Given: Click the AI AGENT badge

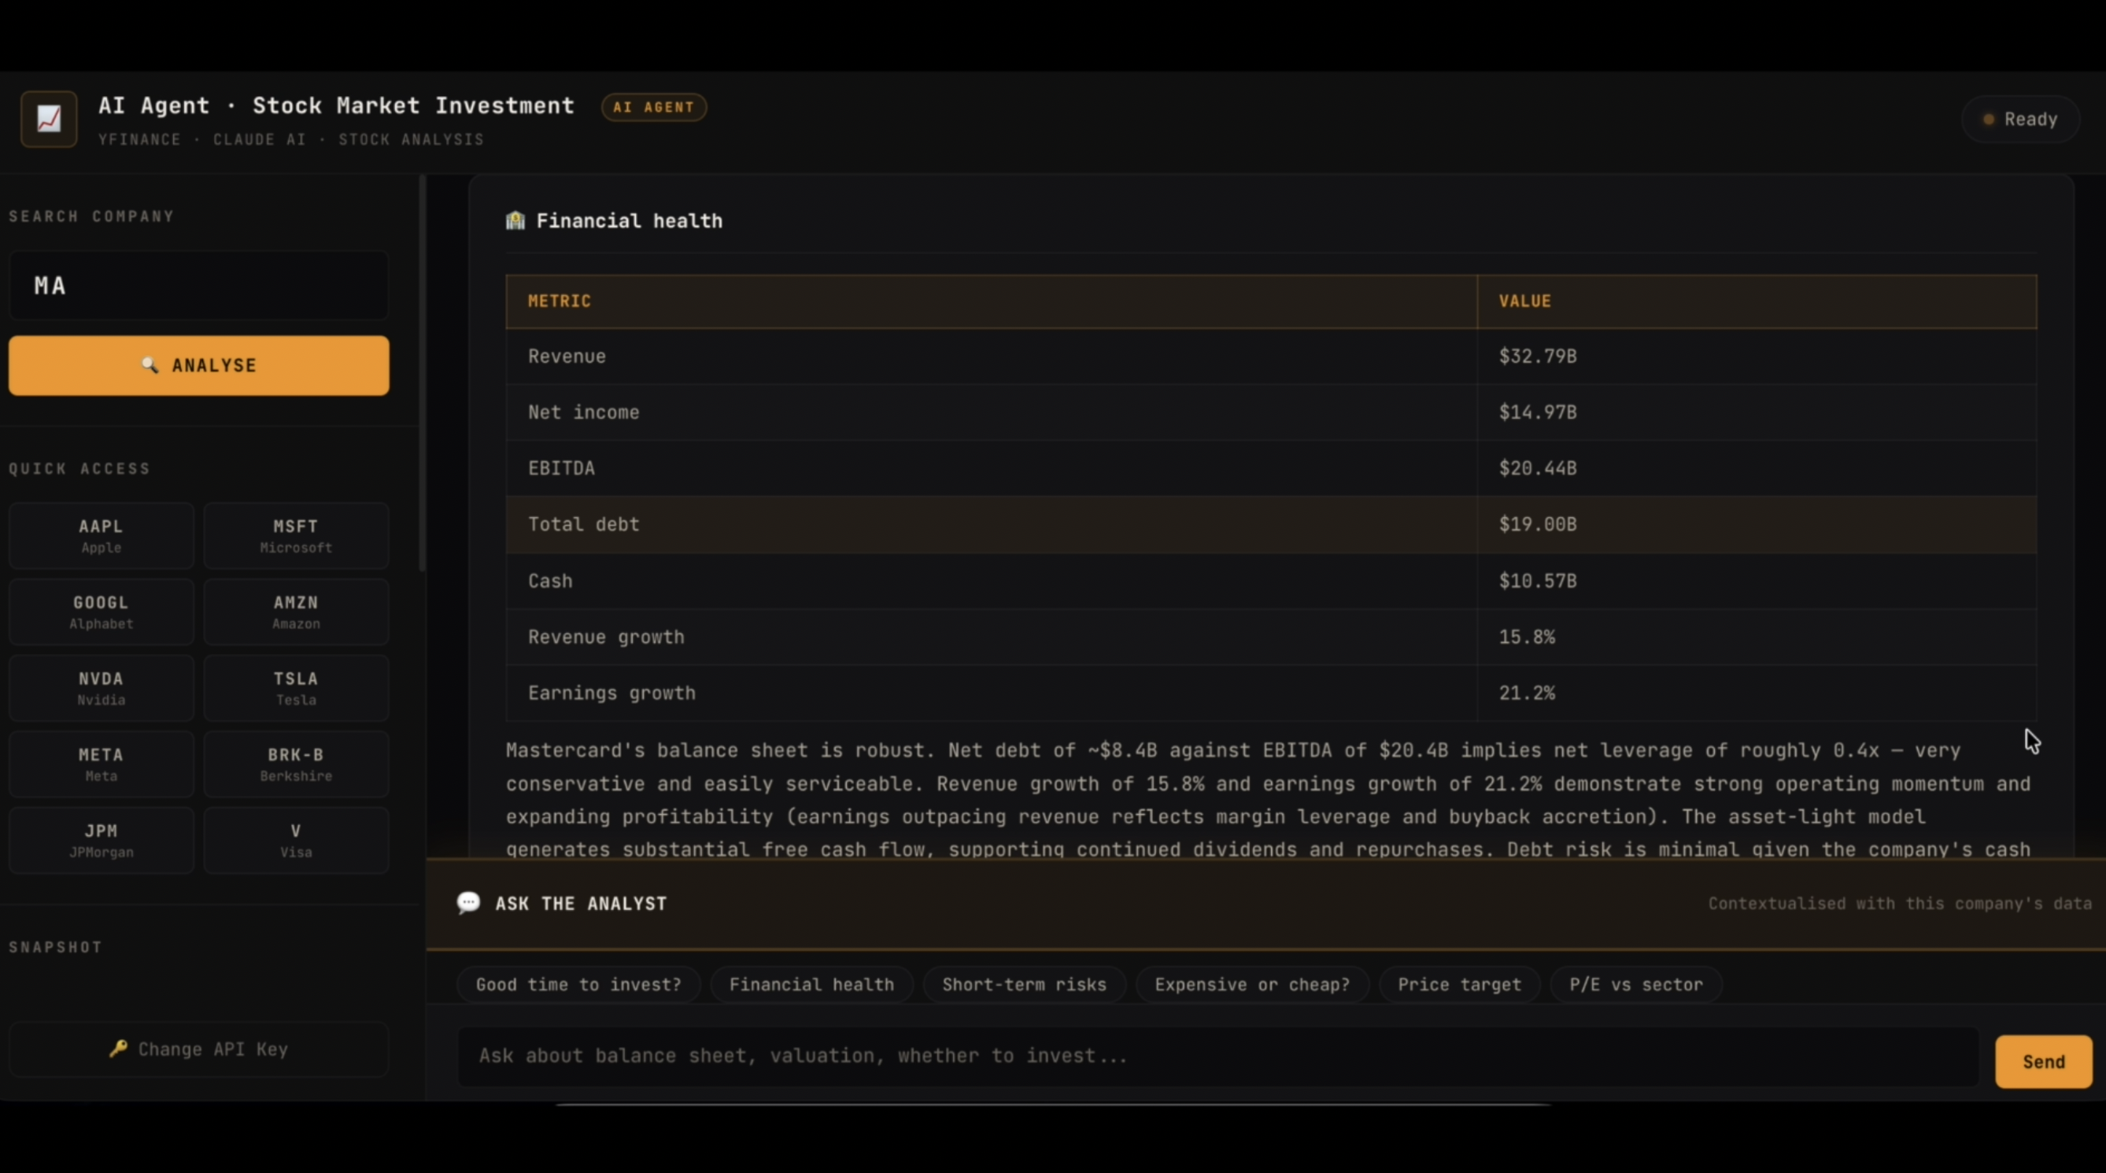Looking at the screenshot, I should click(x=654, y=107).
